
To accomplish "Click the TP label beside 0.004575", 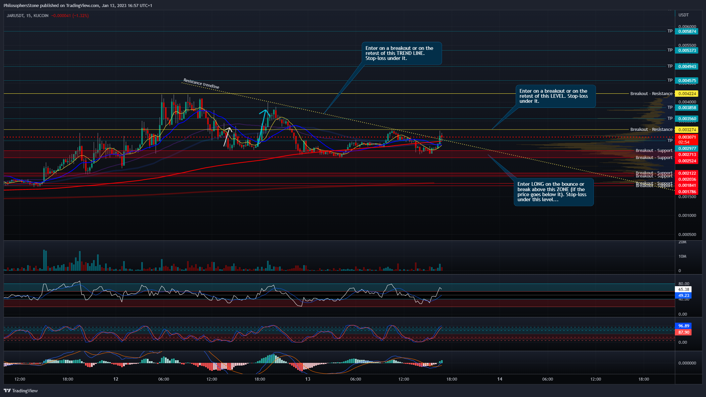I will point(670,80).
